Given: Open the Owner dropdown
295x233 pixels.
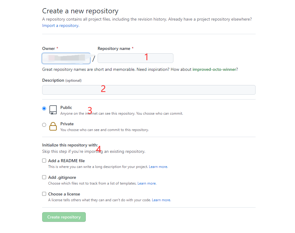Looking at the screenshot, I should 66,58.
